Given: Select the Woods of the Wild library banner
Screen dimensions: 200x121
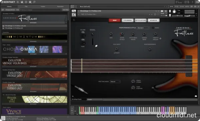Looking at the screenshot, I should click(x=34, y=99).
